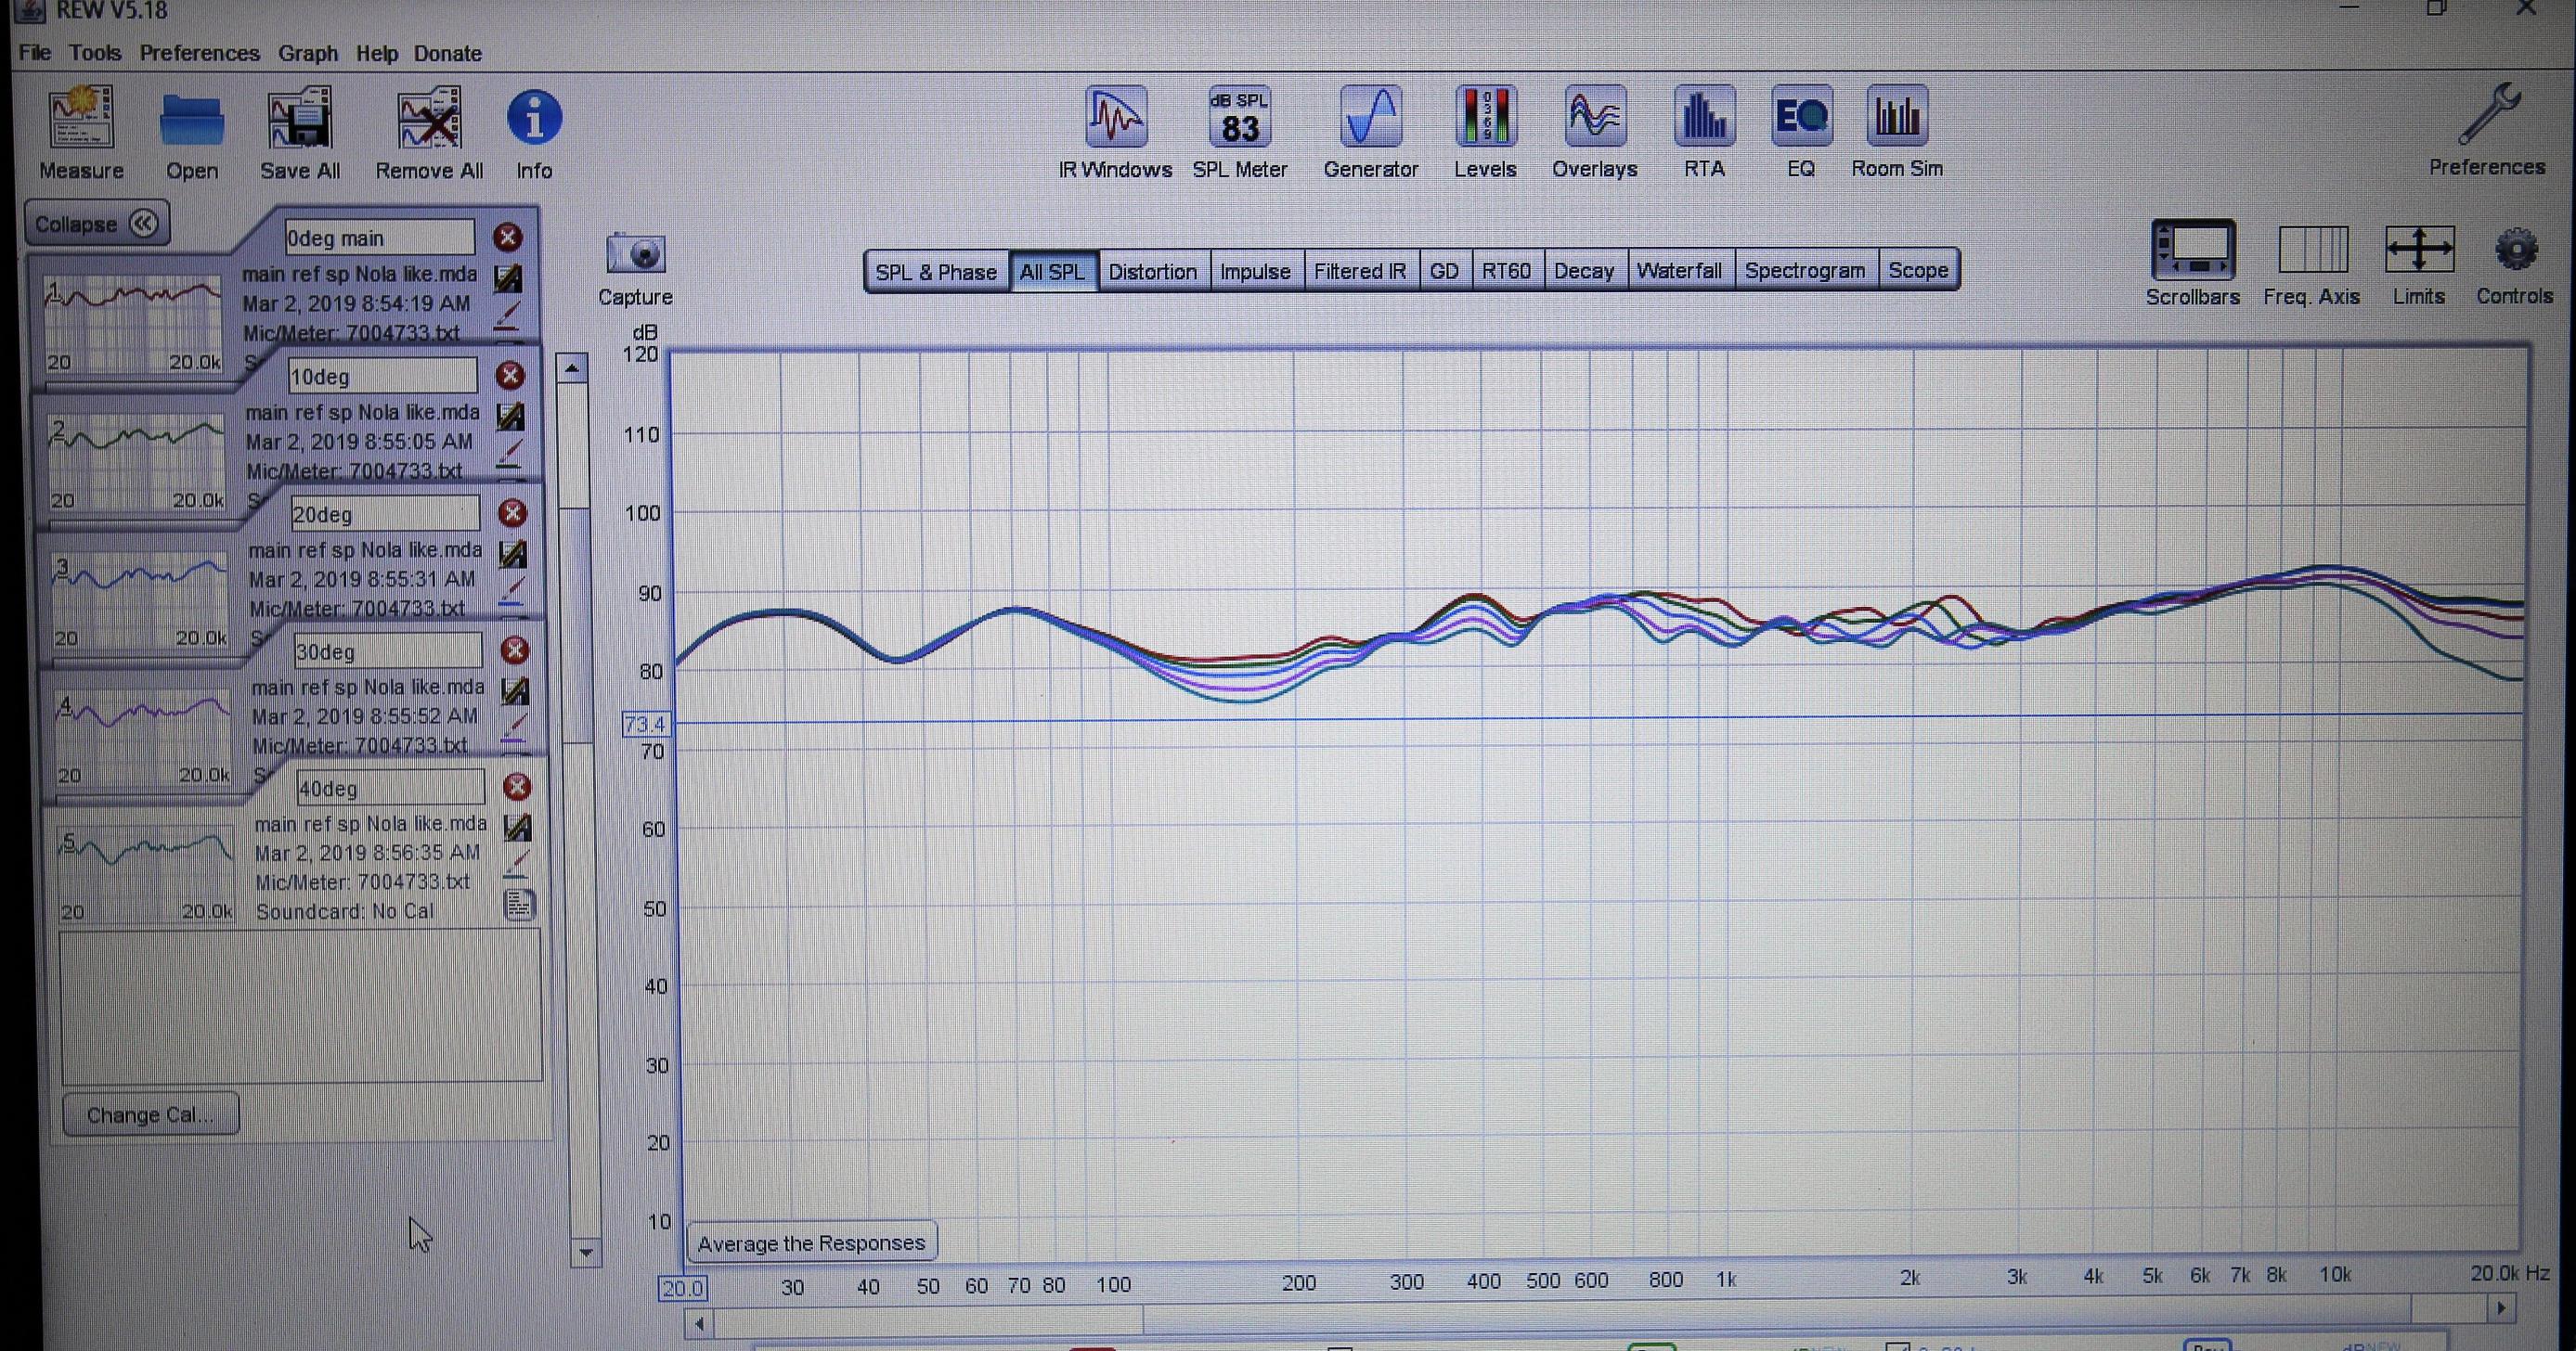The width and height of the screenshot is (2576, 1351).
Task: Save the 30deg measurement via its disk icon
Action: tap(516, 690)
